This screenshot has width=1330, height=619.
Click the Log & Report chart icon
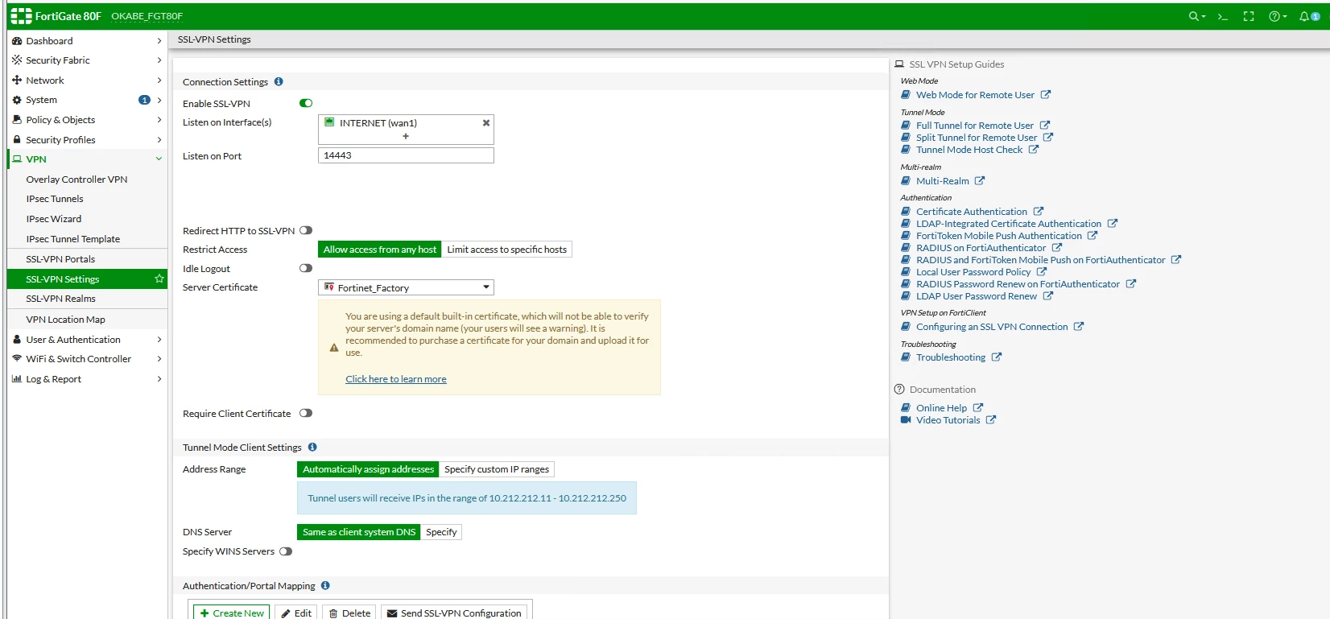click(17, 379)
